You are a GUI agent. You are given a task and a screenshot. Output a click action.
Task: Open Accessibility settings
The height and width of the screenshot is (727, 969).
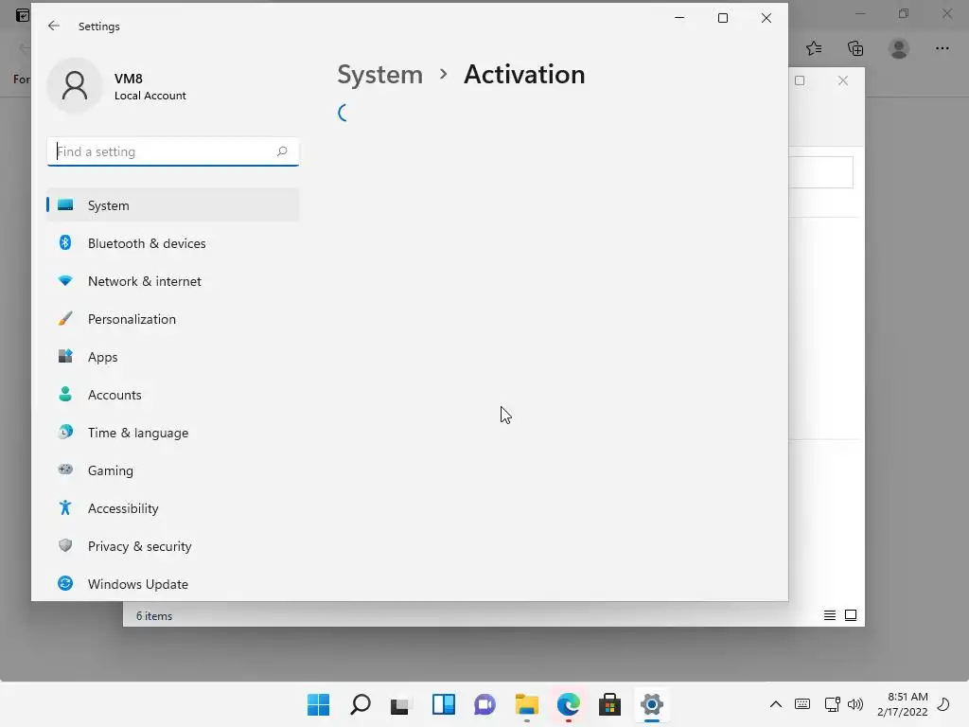tap(172, 508)
